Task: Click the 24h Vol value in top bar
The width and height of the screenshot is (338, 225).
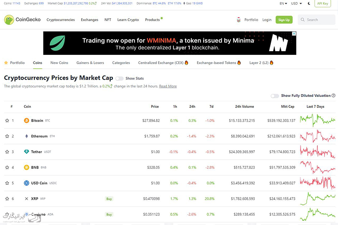Action: (x=122, y=3)
